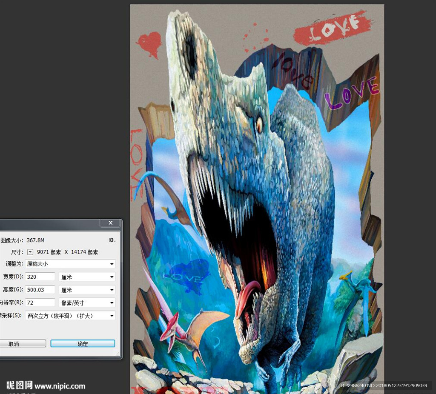Viewport: 436px width, 394px height.
Task: Open the gear settings menu in Image Size dialog
Action: coord(112,240)
